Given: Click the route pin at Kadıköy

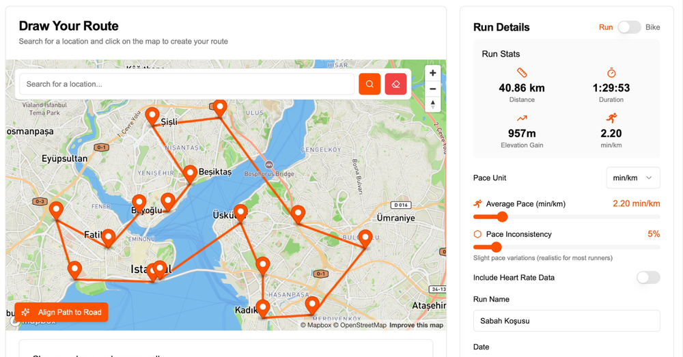Looking at the screenshot, I should 263,309.
